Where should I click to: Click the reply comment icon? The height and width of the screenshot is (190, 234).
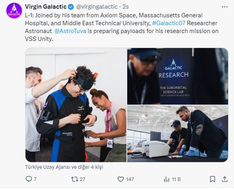29,179
